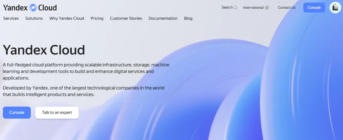343x140 pixels.
Task: Click the large Yandex Cloud heading
Action: [x=44, y=50]
